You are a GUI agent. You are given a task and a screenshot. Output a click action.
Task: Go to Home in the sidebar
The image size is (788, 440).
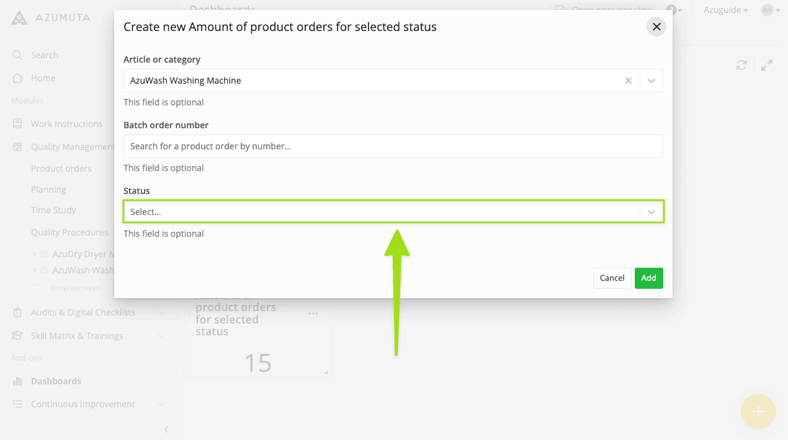(x=43, y=78)
